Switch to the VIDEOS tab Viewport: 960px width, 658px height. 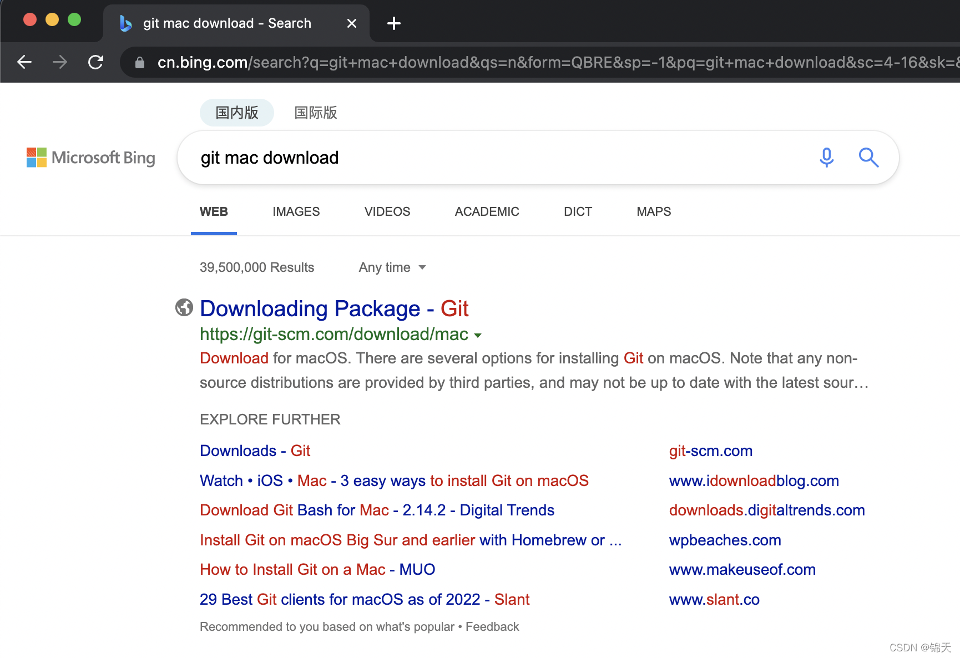(x=387, y=211)
